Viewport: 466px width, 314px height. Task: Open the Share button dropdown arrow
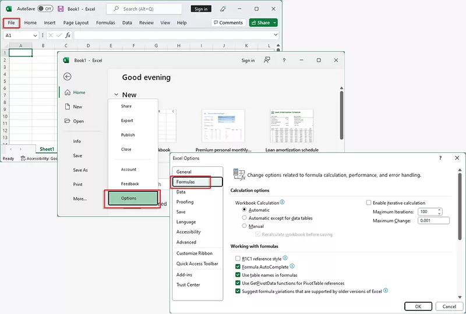pos(274,23)
